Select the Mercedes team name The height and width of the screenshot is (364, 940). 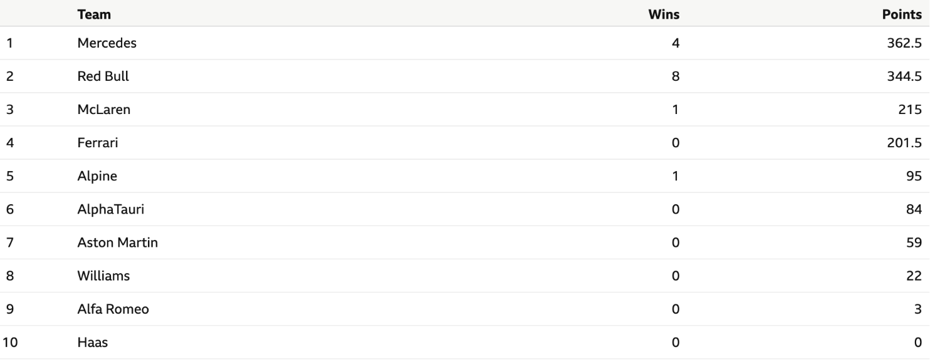tap(107, 43)
